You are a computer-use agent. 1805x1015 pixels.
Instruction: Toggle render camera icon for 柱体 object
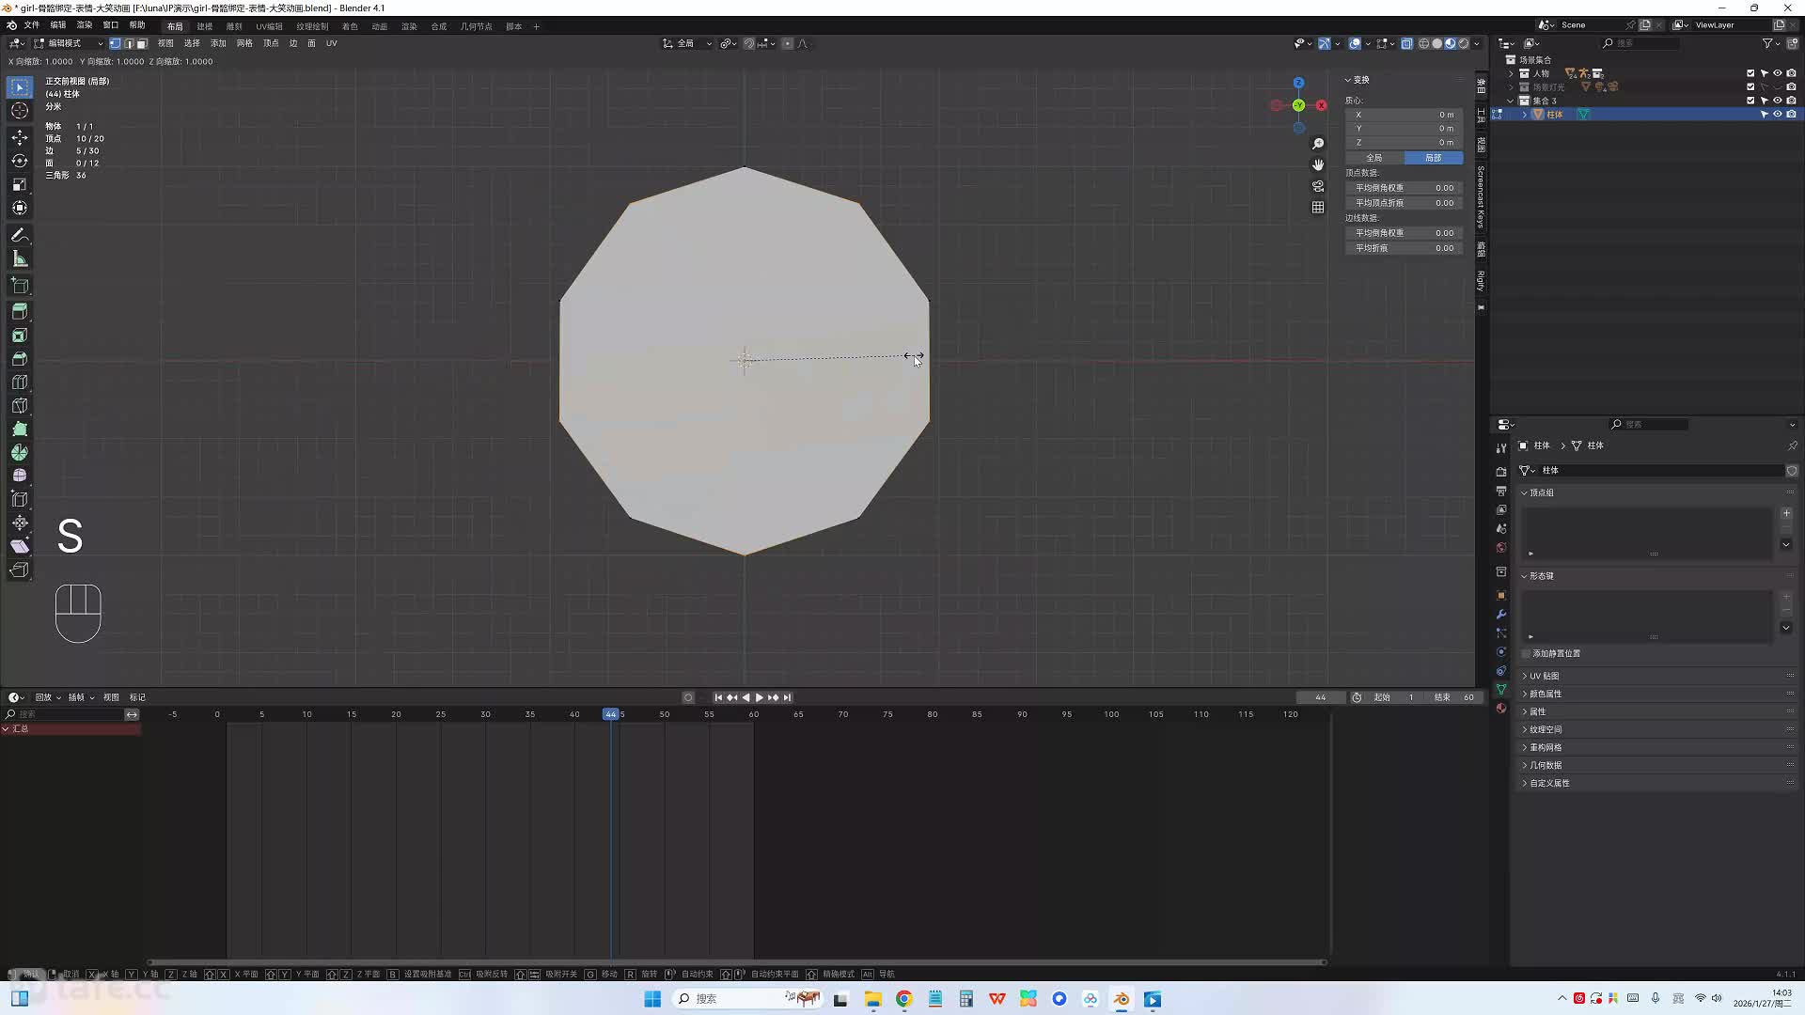pyautogui.click(x=1791, y=115)
